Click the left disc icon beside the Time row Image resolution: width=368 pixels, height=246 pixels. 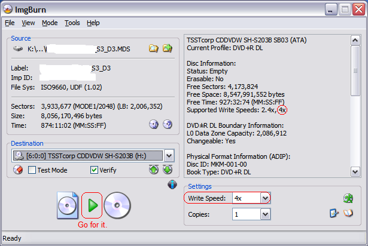154,124
